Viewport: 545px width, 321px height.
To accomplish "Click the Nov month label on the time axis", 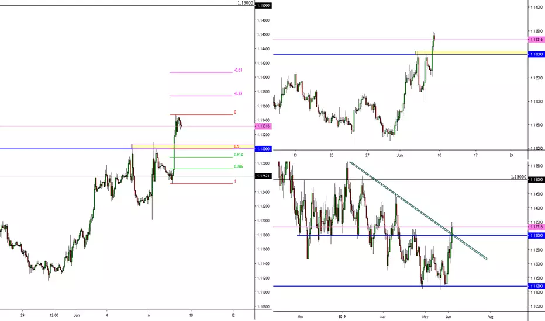I will 301,317.
